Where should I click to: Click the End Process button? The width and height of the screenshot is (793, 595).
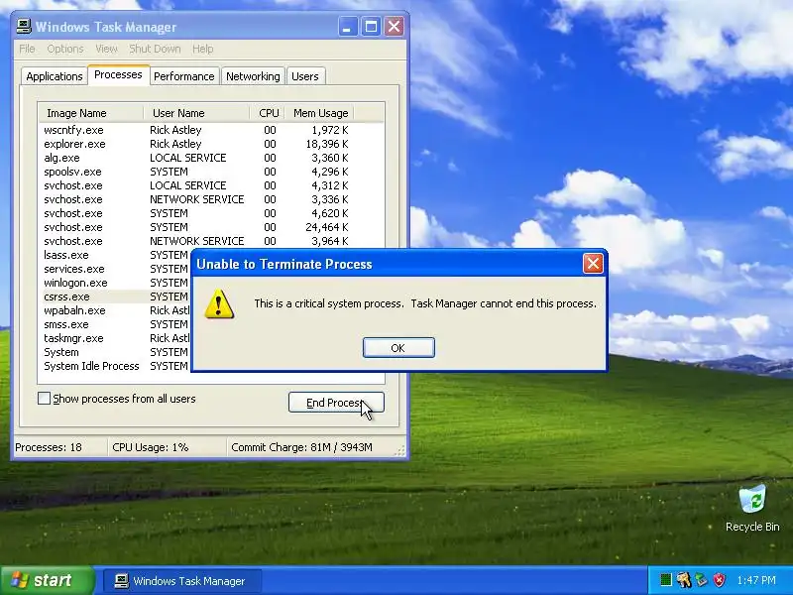(336, 403)
